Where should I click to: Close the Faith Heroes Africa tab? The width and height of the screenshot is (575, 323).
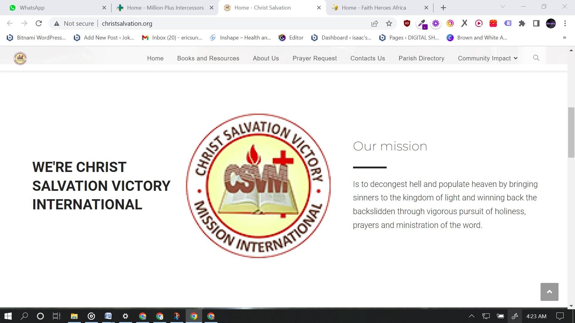coord(426,8)
